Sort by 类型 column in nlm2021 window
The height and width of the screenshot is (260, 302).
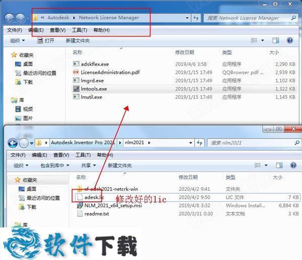[x=231, y=177]
